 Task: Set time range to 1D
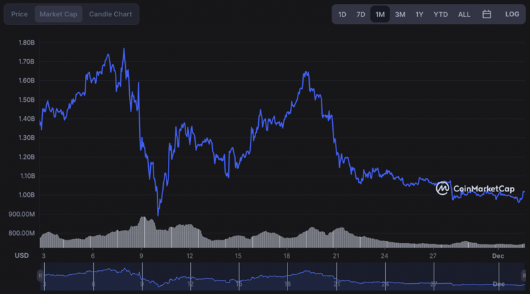pos(342,14)
